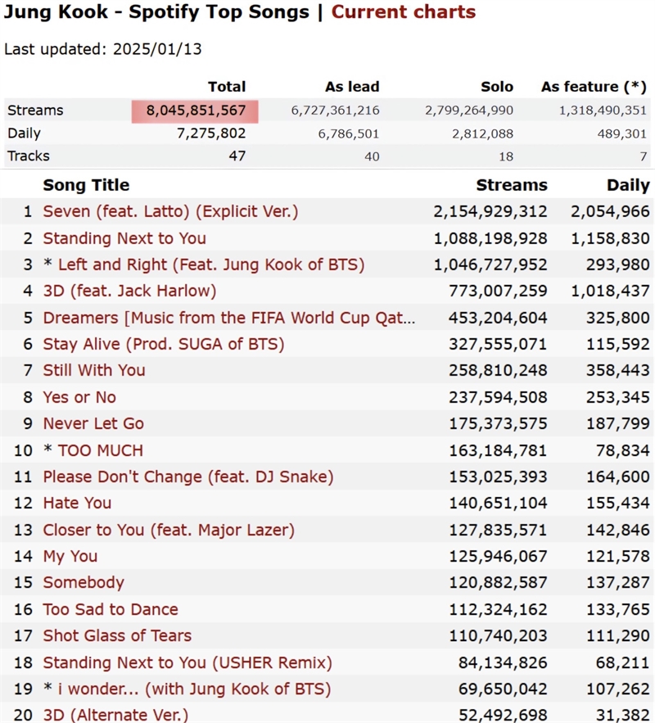This screenshot has width=655, height=723.
Task: Click the Daily column header in song table
Action: 628,185
